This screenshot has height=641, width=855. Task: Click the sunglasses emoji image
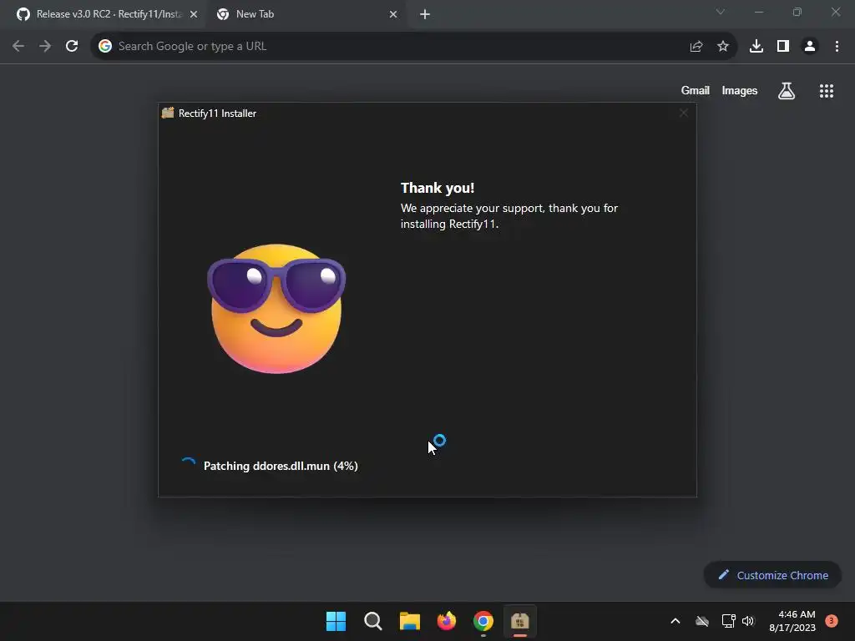(x=276, y=309)
